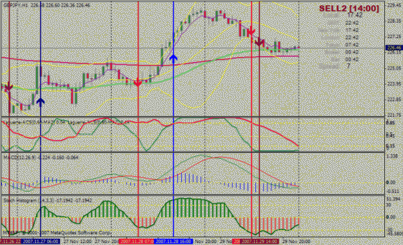Click the dark red down arrow at chart's left edge
This screenshot has width=403, height=245.
[9, 86]
